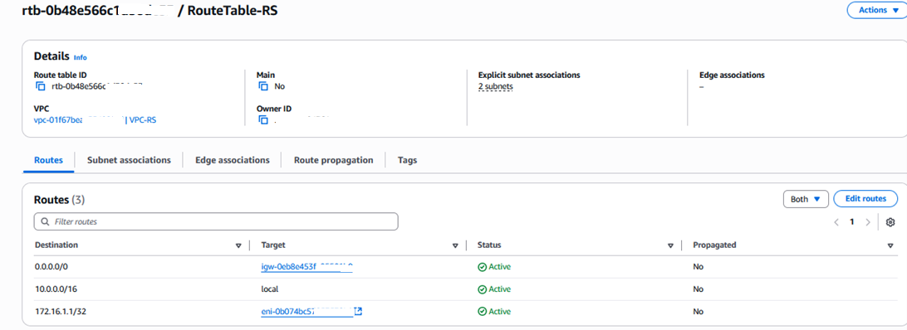Image resolution: width=907 pixels, height=330 pixels.
Task: Click the search icon in Filter routes
Action: (45, 222)
